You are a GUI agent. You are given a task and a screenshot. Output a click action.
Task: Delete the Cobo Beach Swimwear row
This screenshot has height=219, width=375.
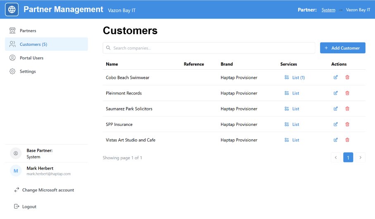point(347,78)
